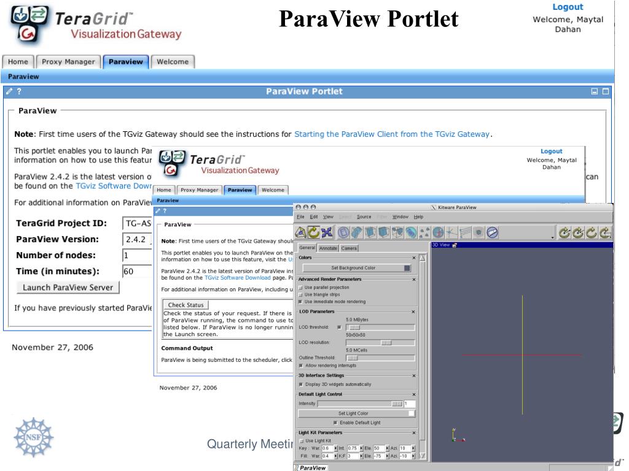The height and width of the screenshot is (471, 629).
Task: Click the horizontal-lines filter icon in ParaView toolbar
Action: pyautogui.click(x=466, y=232)
